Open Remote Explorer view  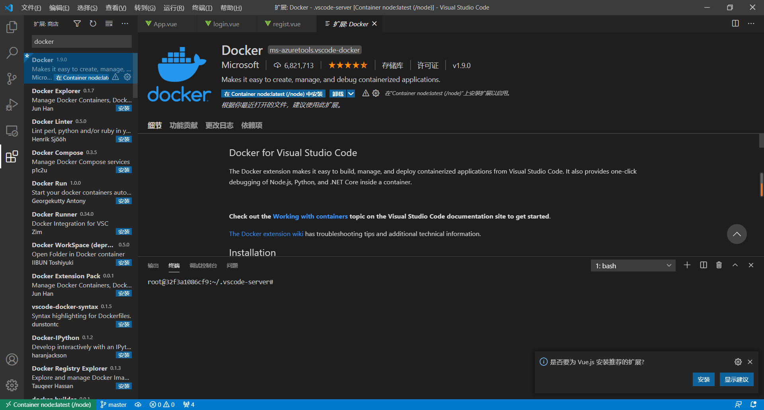(12, 131)
